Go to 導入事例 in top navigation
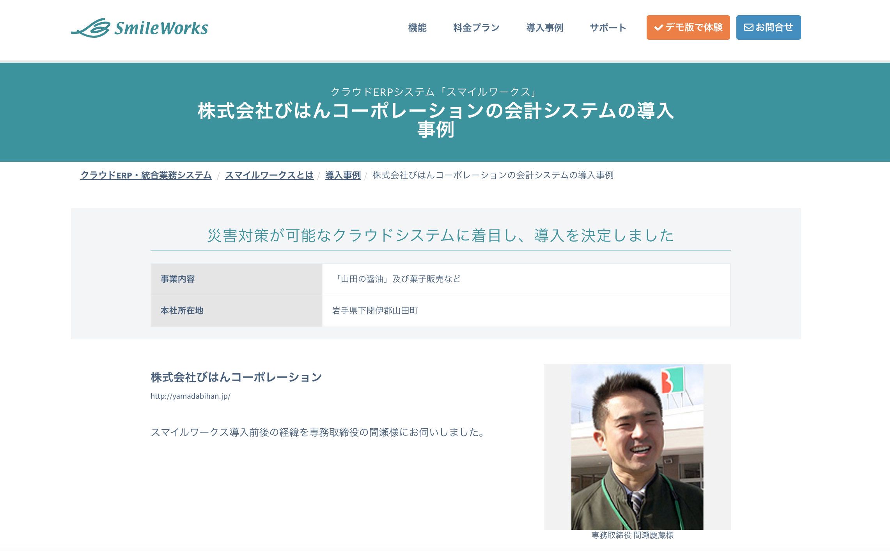The width and height of the screenshot is (890, 551). click(544, 28)
